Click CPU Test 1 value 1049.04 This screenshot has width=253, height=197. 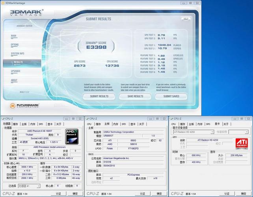coord(164,45)
